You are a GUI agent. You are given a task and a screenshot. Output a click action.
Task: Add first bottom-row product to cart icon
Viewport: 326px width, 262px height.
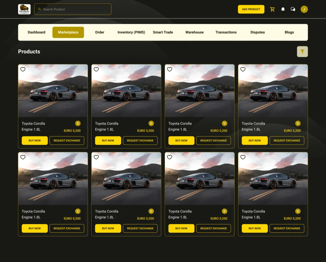pos(78,211)
